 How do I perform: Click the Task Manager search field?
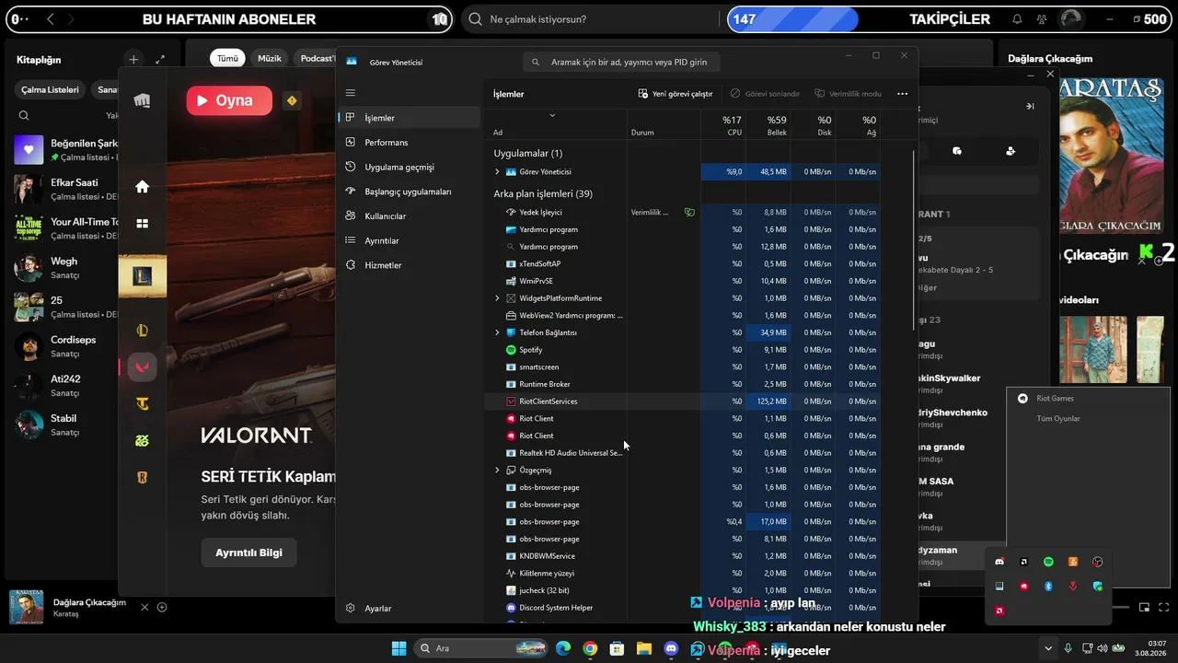pos(621,62)
